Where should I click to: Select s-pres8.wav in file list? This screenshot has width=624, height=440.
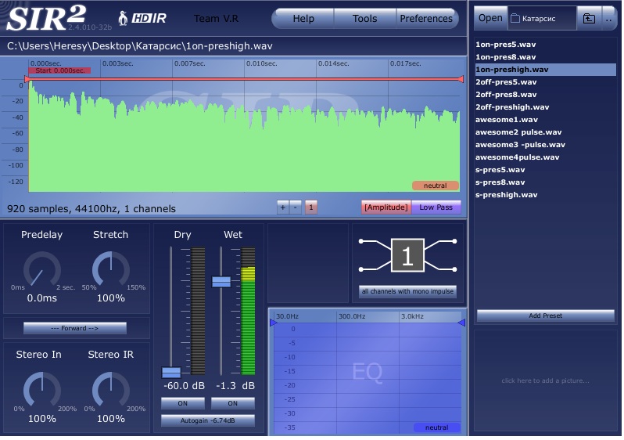pyautogui.click(x=545, y=182)
